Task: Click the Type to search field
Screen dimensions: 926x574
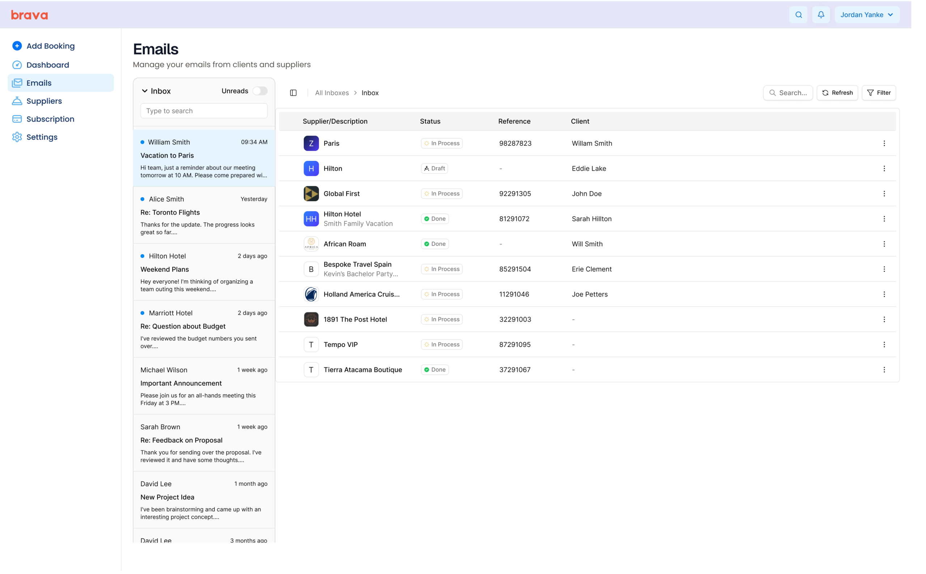Action: [x=204, y=111]
